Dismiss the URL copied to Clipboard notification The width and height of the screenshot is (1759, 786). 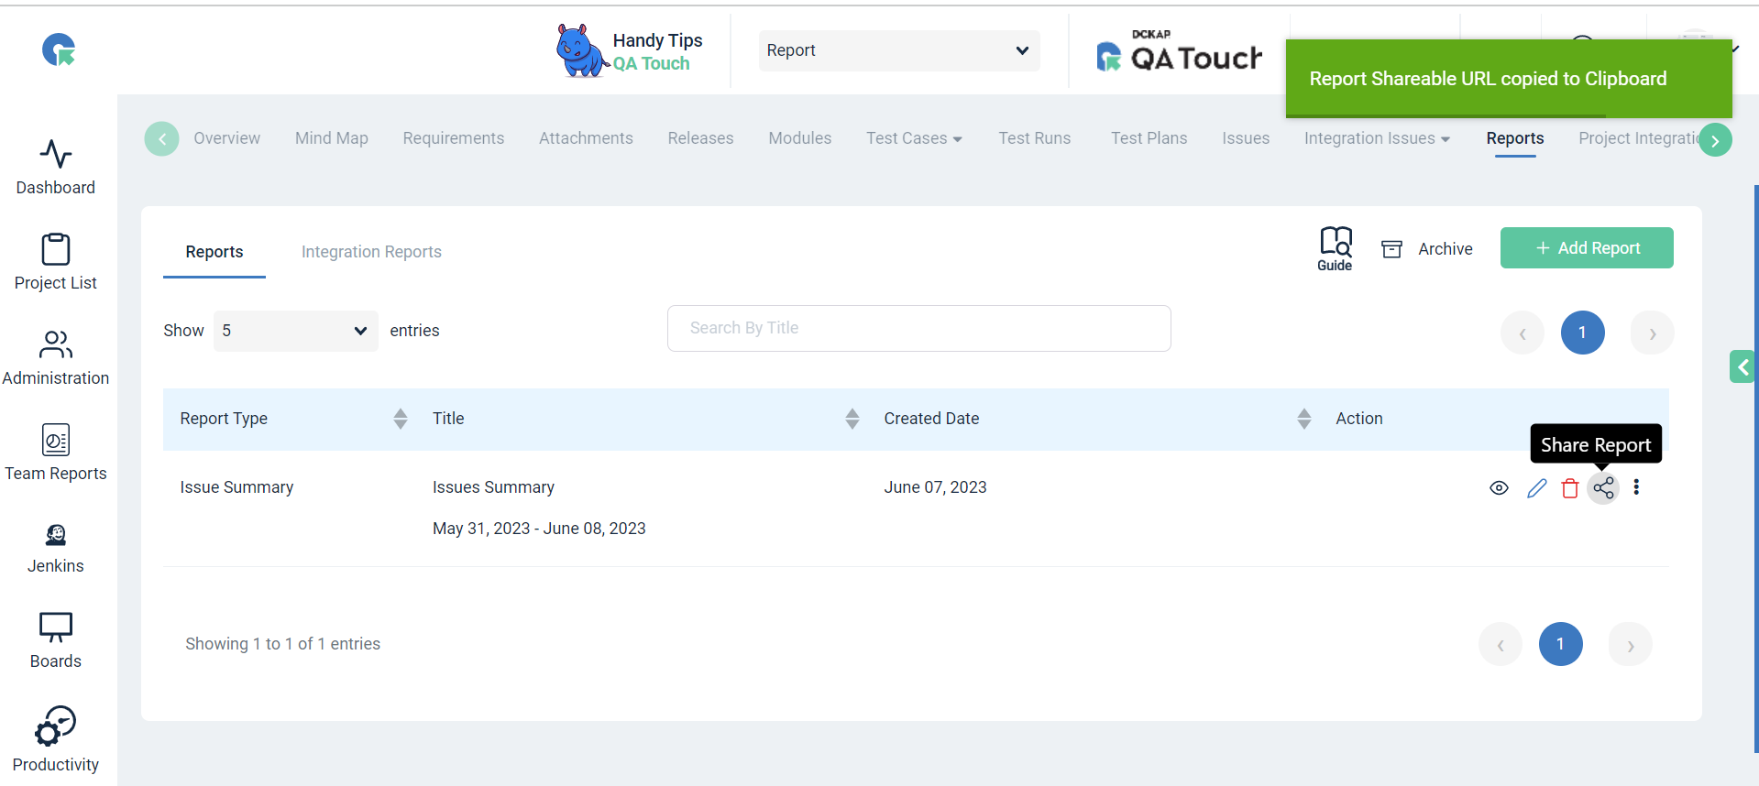point(1509,79)
